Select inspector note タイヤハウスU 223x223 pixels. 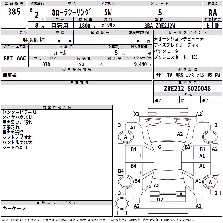17,117
